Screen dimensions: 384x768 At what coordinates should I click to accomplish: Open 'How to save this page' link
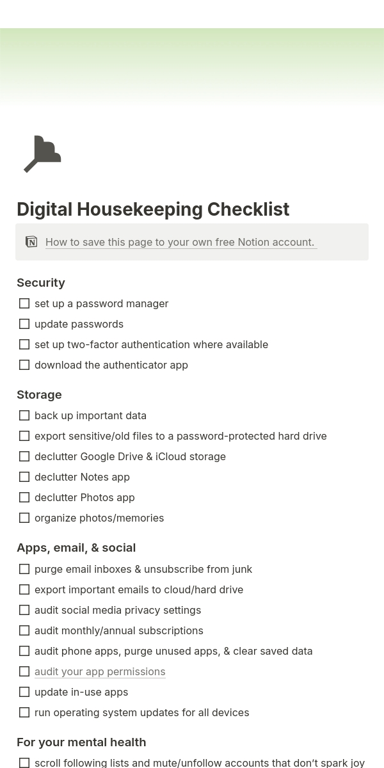180,242
